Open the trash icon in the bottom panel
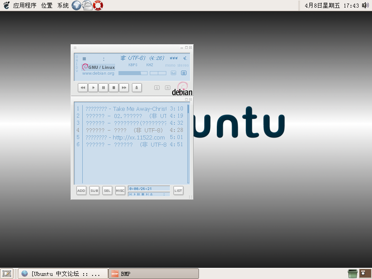 coord(352,274)
